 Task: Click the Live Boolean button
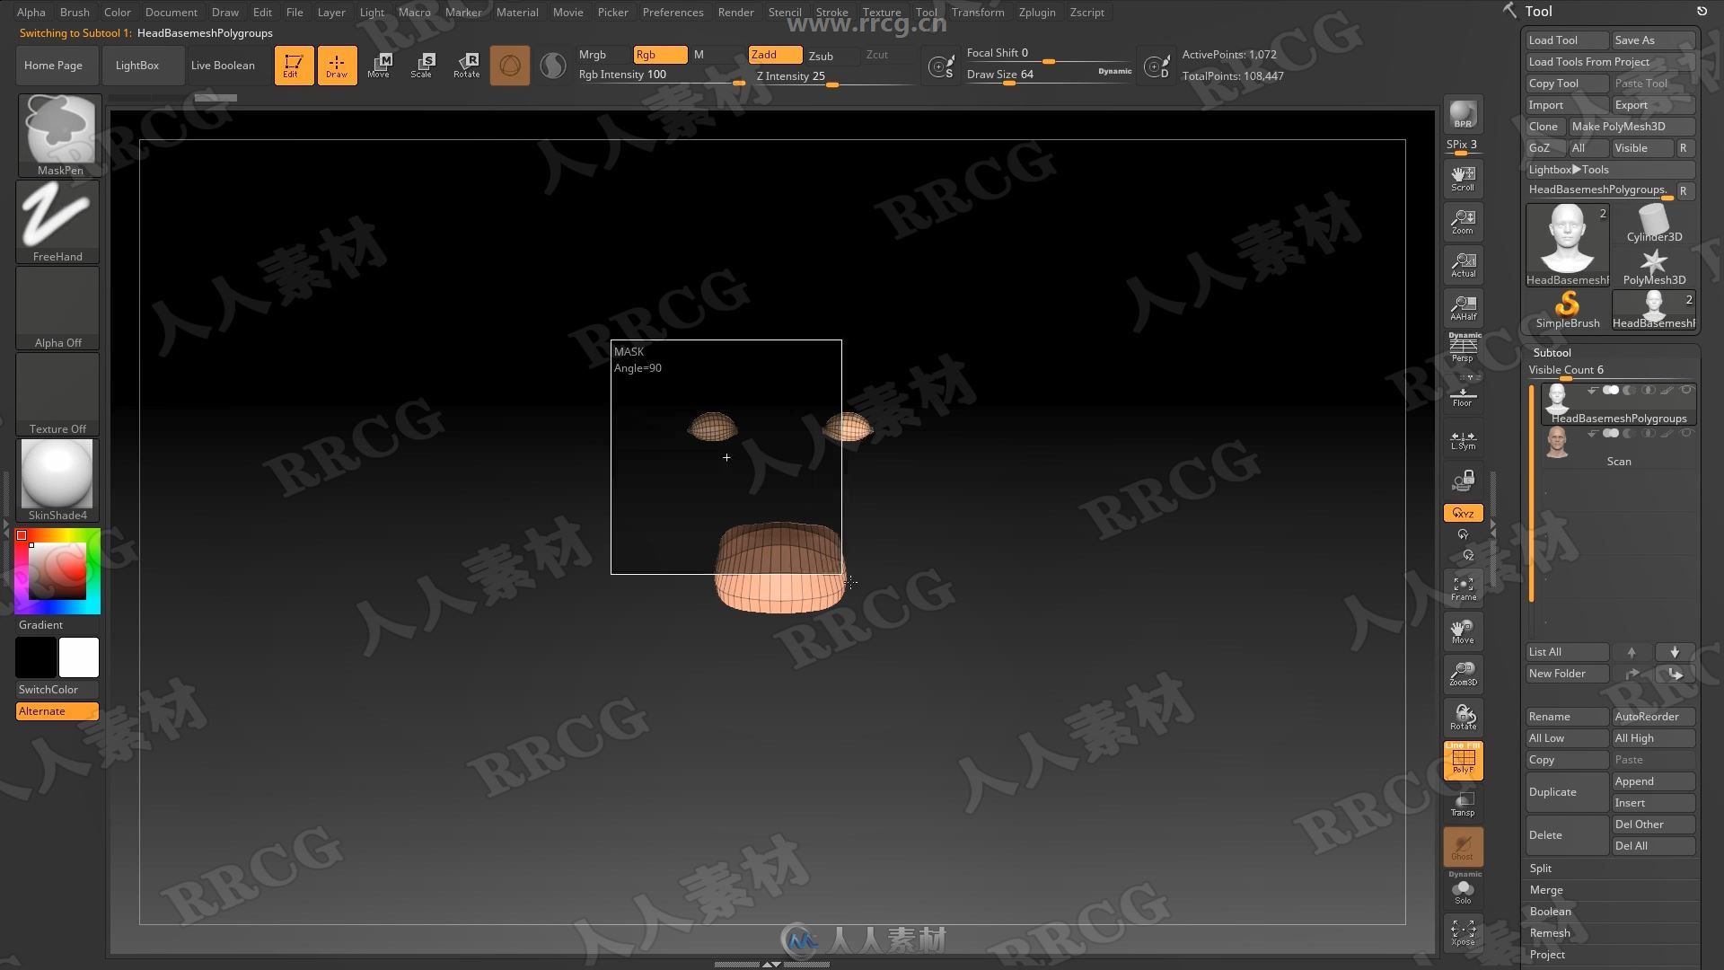223,66
